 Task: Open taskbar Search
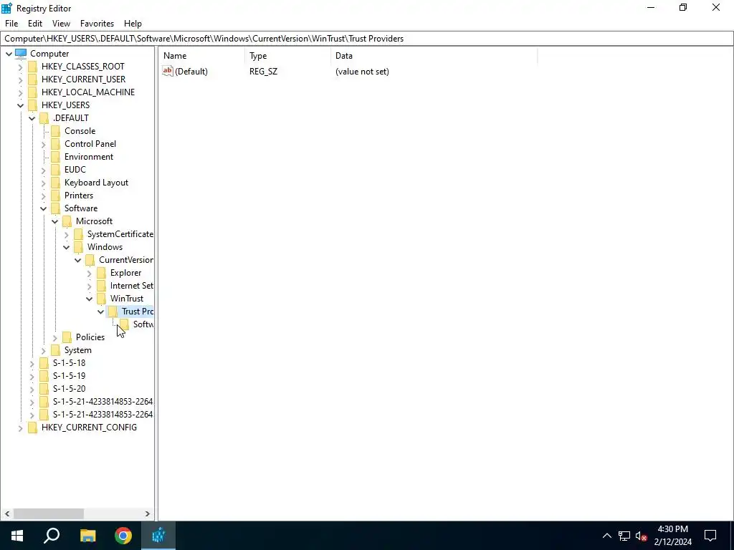pos(52,536)
